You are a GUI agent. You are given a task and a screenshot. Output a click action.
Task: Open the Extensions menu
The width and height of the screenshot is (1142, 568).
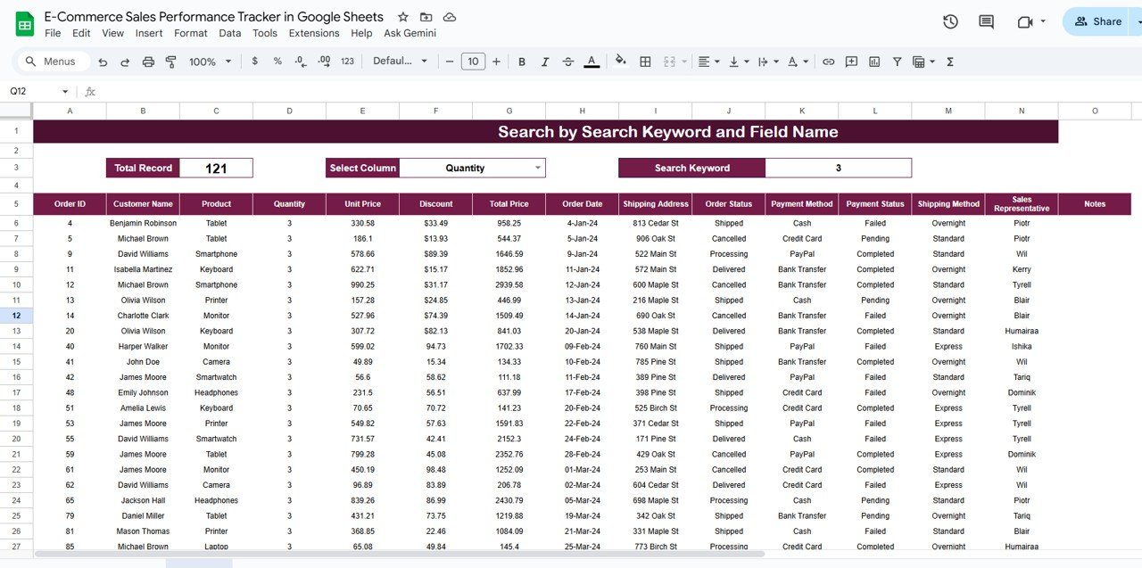pos(313,33)
